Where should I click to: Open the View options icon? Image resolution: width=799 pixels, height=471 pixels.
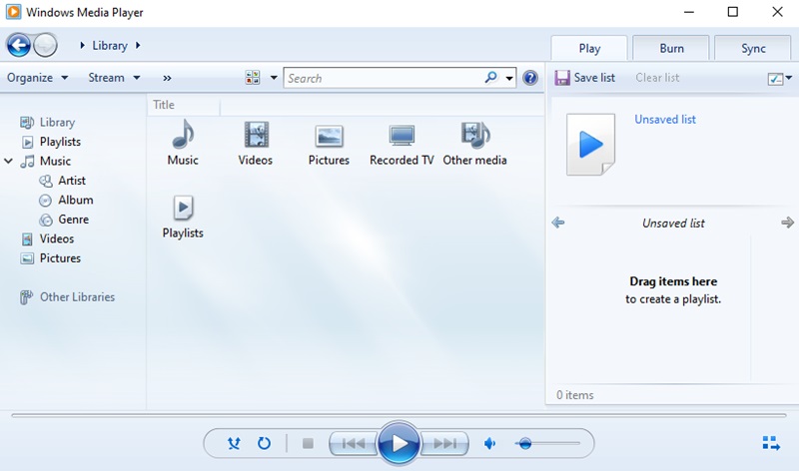(253, 78)
